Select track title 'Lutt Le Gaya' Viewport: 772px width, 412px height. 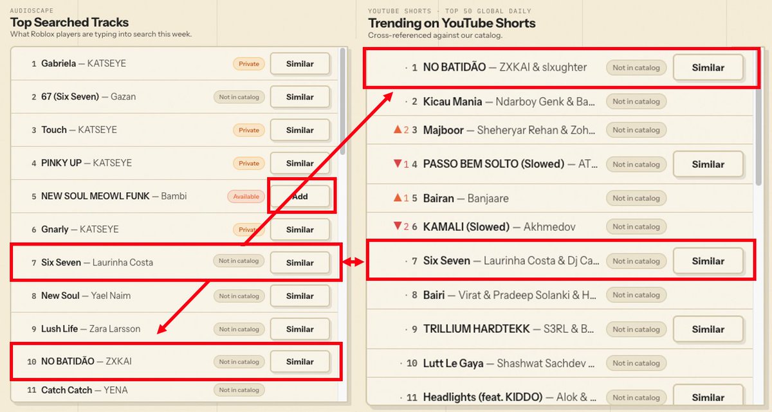[x=454, y=363]
